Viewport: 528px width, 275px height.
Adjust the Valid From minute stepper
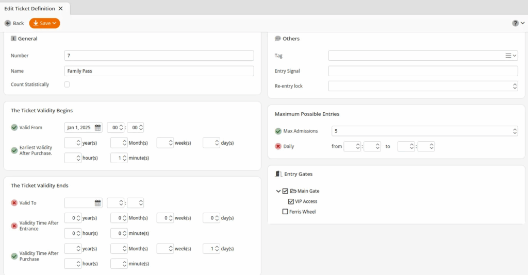(141, 127)
